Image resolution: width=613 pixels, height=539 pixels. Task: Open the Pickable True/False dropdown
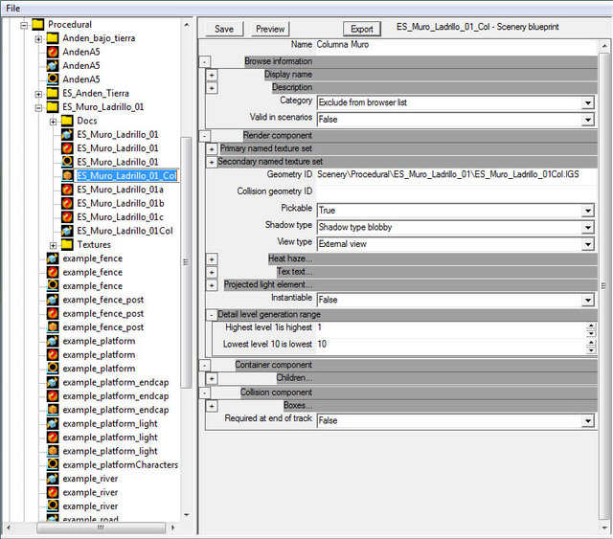point(588,210)
